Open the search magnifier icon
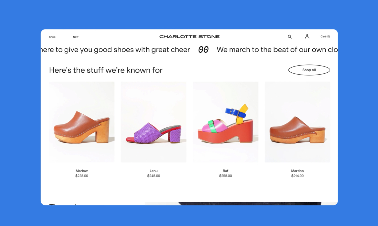 pos(289,37)
